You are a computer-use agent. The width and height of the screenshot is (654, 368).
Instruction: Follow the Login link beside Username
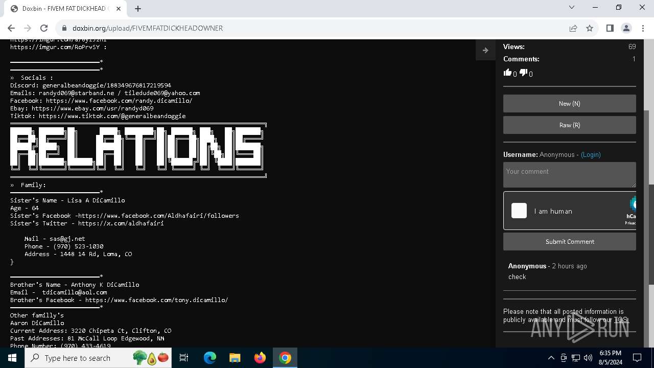click(591, 154)
